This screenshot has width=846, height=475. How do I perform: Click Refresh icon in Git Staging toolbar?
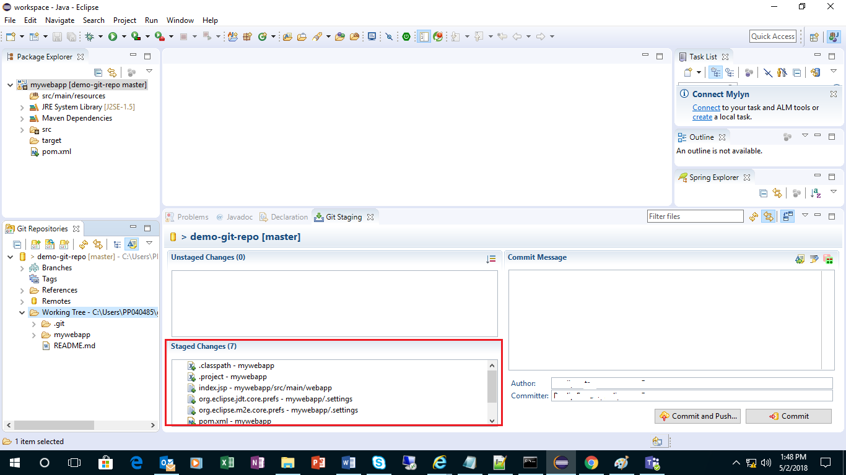tap(754, 216)
